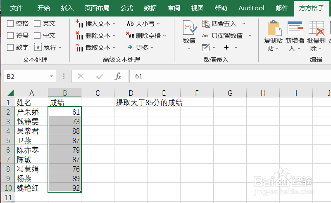
Task: Click cell with name 冯慧娟
Action: click(x=32, y=169)
